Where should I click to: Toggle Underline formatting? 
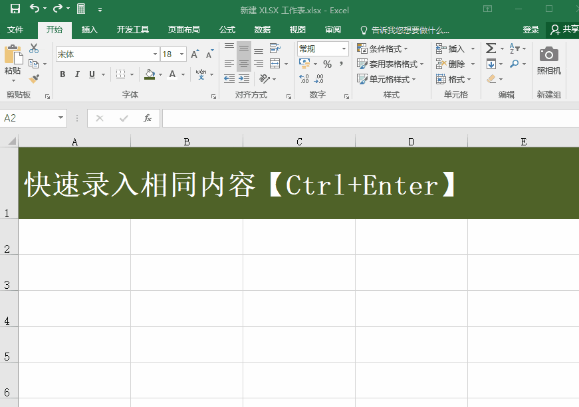92,74
